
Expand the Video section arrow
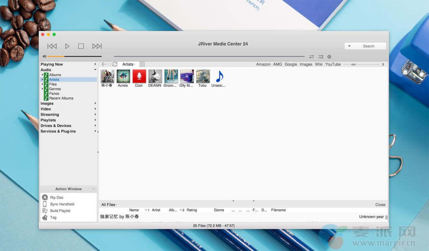point(95,109)
